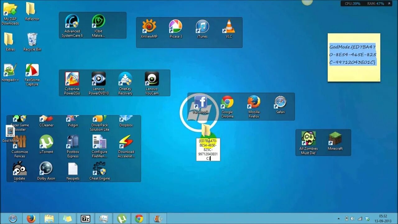Screen dimensions: 398x224
Task: Open the network signal tray icon
Action: pyautogui.click(x=360, y=219)
